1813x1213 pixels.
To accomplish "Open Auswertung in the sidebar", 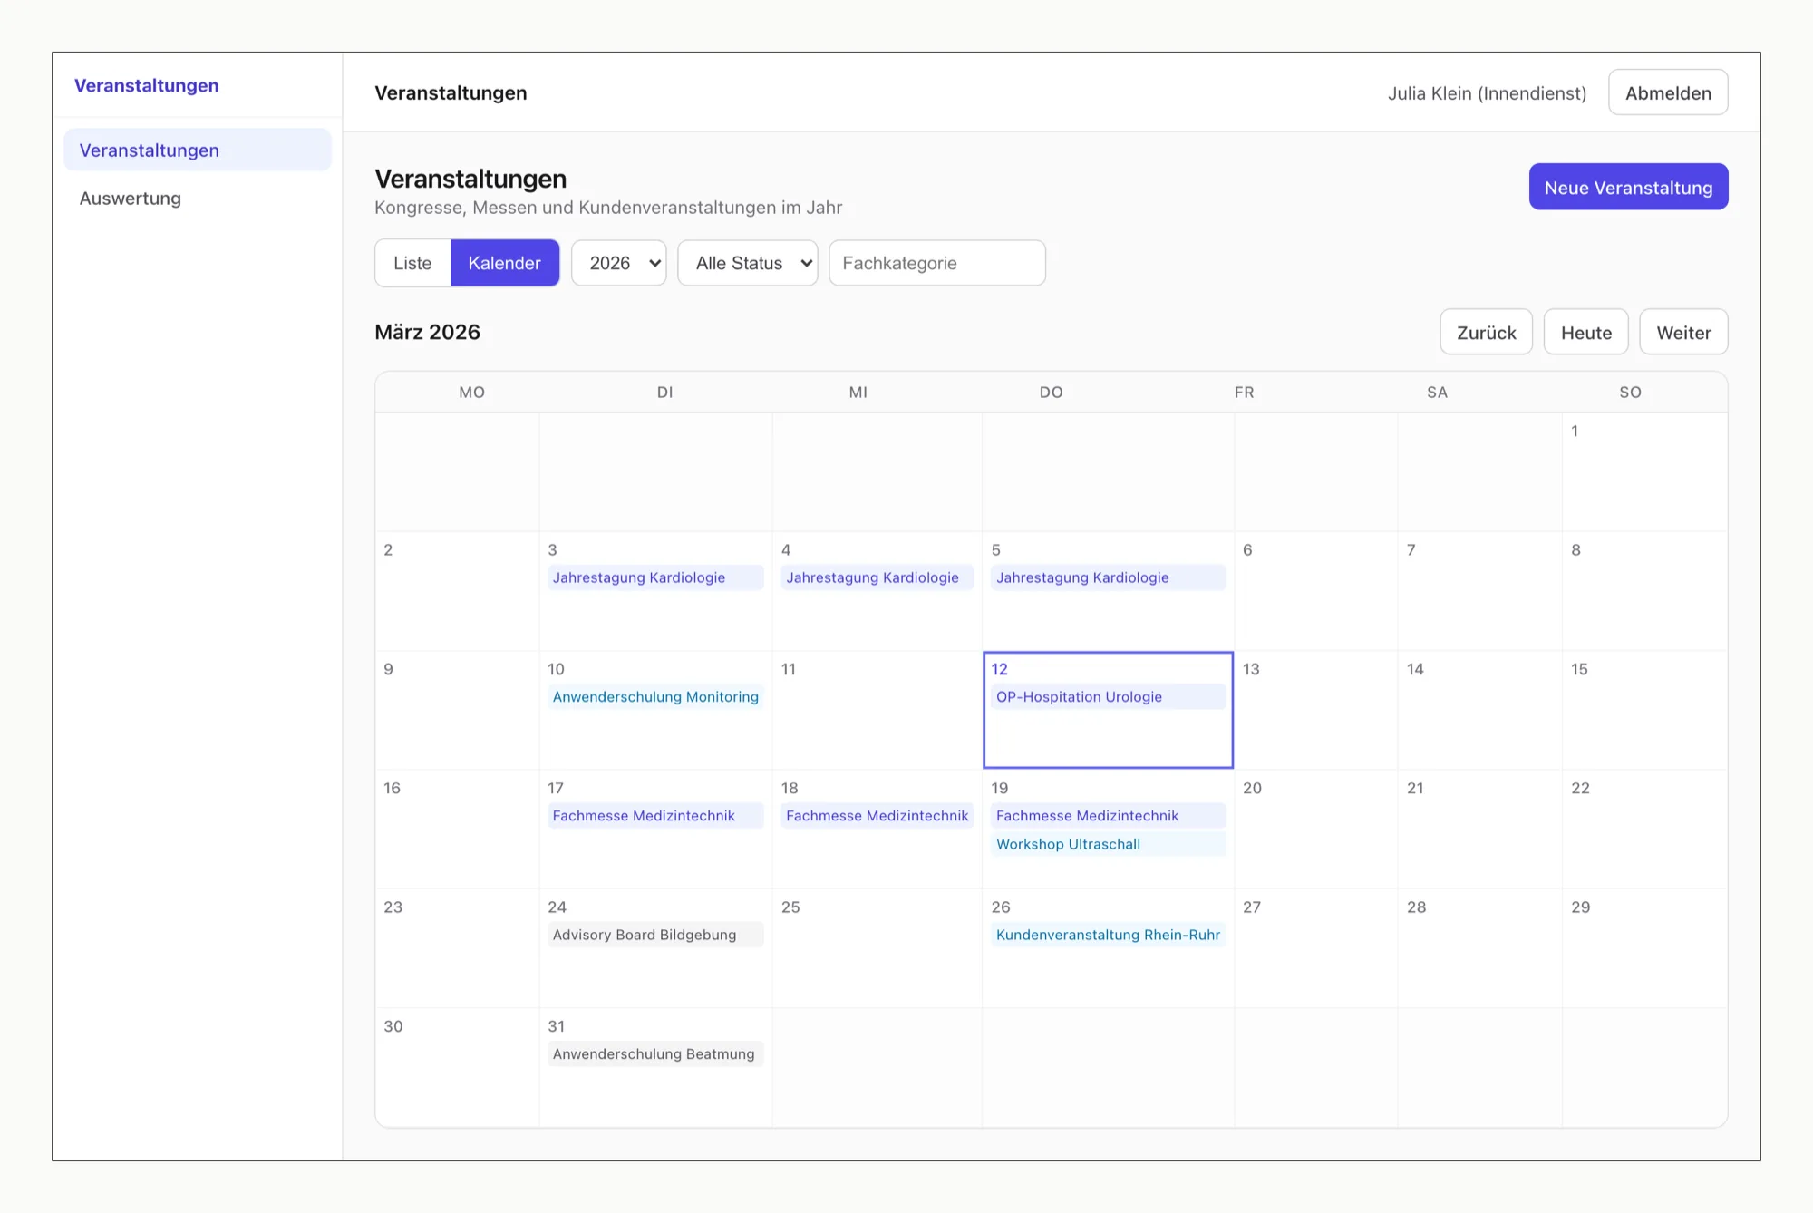I will (198, 198).
